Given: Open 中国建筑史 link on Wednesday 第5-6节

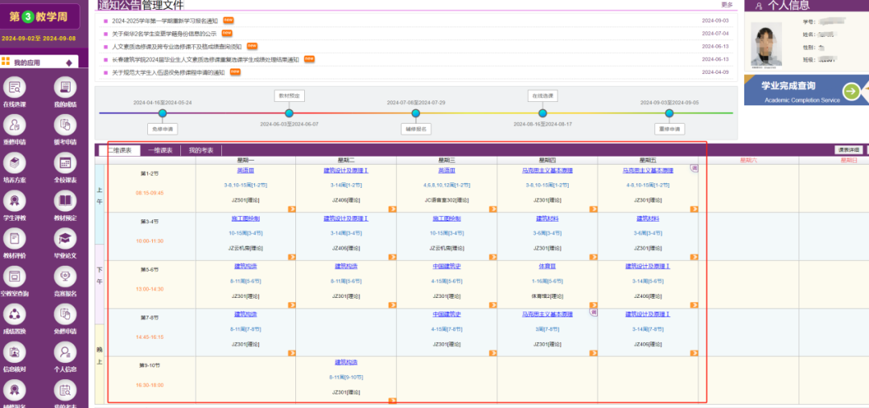Looking at the screenshot, I should click(x=446, y=267).
